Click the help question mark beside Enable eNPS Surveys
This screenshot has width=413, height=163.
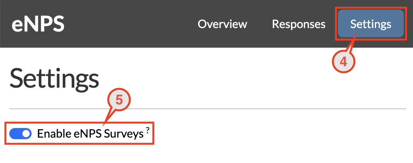click(148, 132)
